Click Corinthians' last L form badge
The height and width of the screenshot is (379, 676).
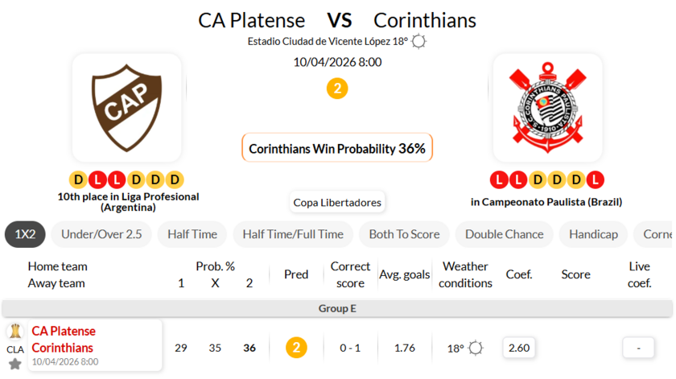596,179
